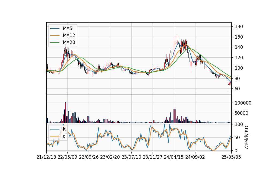Click the MA5 legend label
The image size is (257, 185).
coord(67,28)
